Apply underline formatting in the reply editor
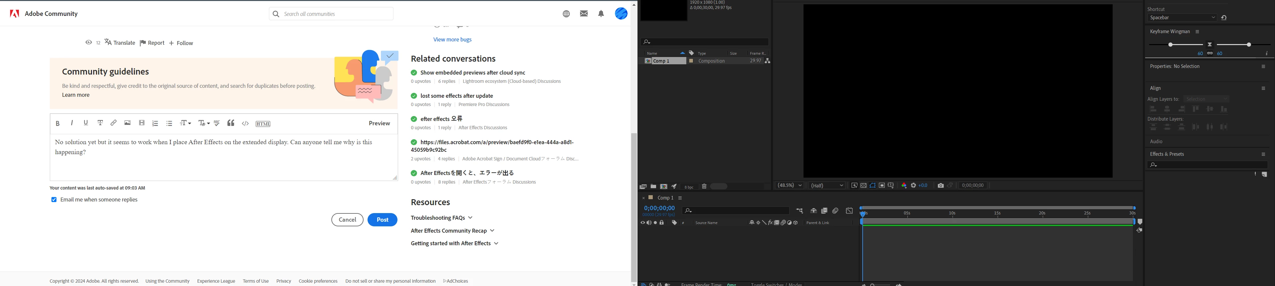The image size is (1275, 286). pyautogui.click(x=86, y=123)
